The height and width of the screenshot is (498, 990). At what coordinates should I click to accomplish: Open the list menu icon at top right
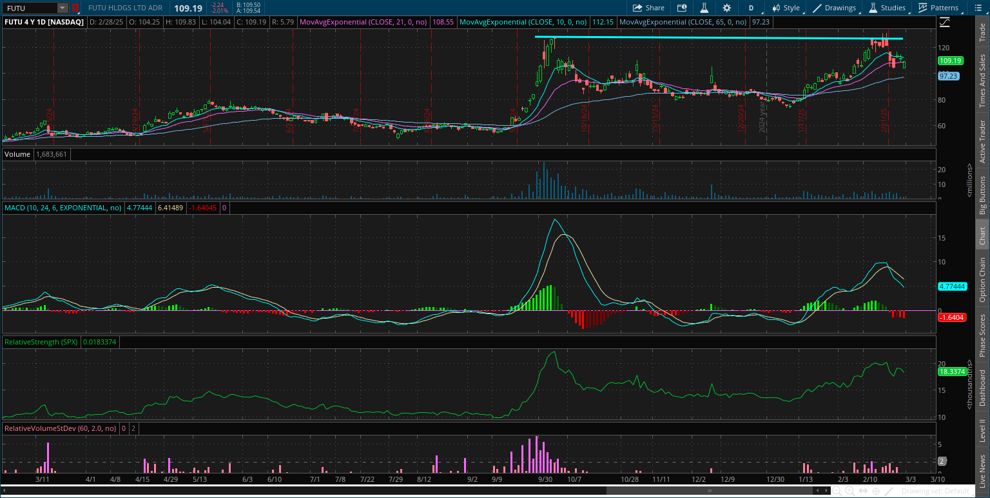pos(977,8)
